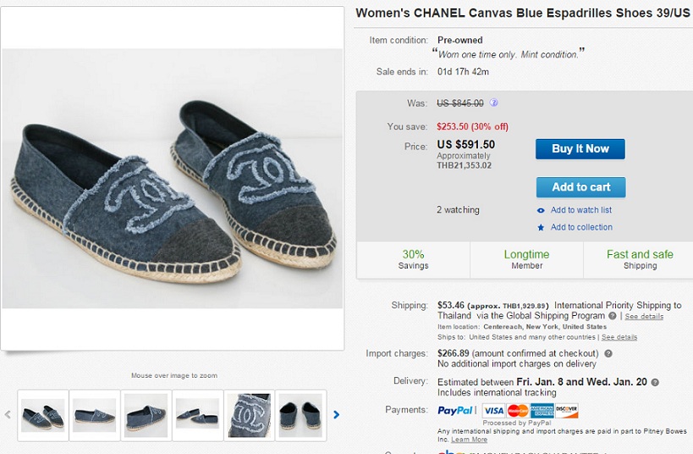Open See details link for shipping program
This screenshot has width=693, height=454.
(644, 317)
